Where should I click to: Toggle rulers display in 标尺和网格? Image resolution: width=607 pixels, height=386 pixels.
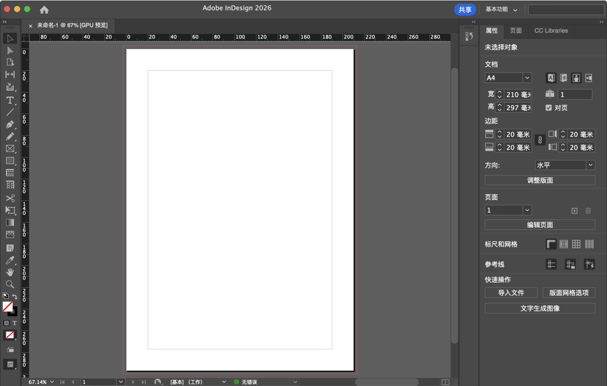[x=551, y=244]
